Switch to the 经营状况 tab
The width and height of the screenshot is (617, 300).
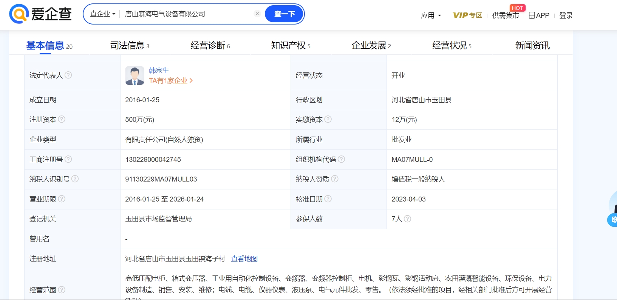tap(452, 46)
